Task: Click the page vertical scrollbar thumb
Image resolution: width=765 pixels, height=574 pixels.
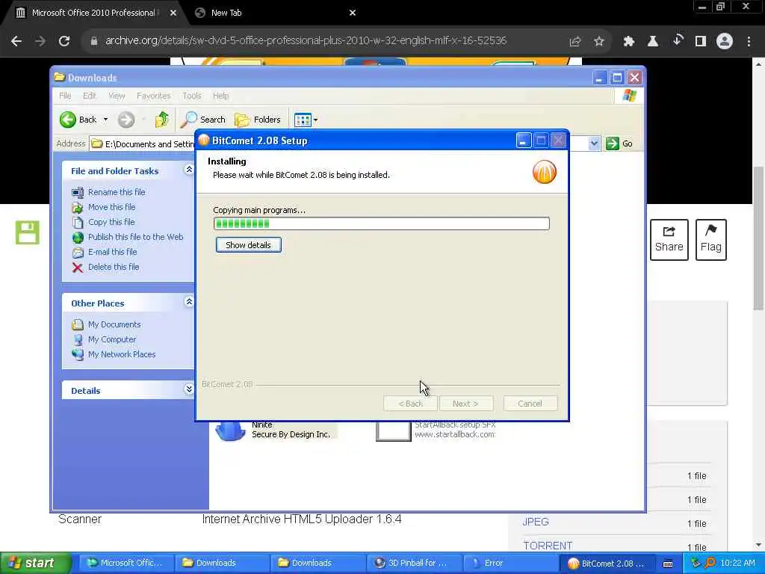Action: click(758, 238)
